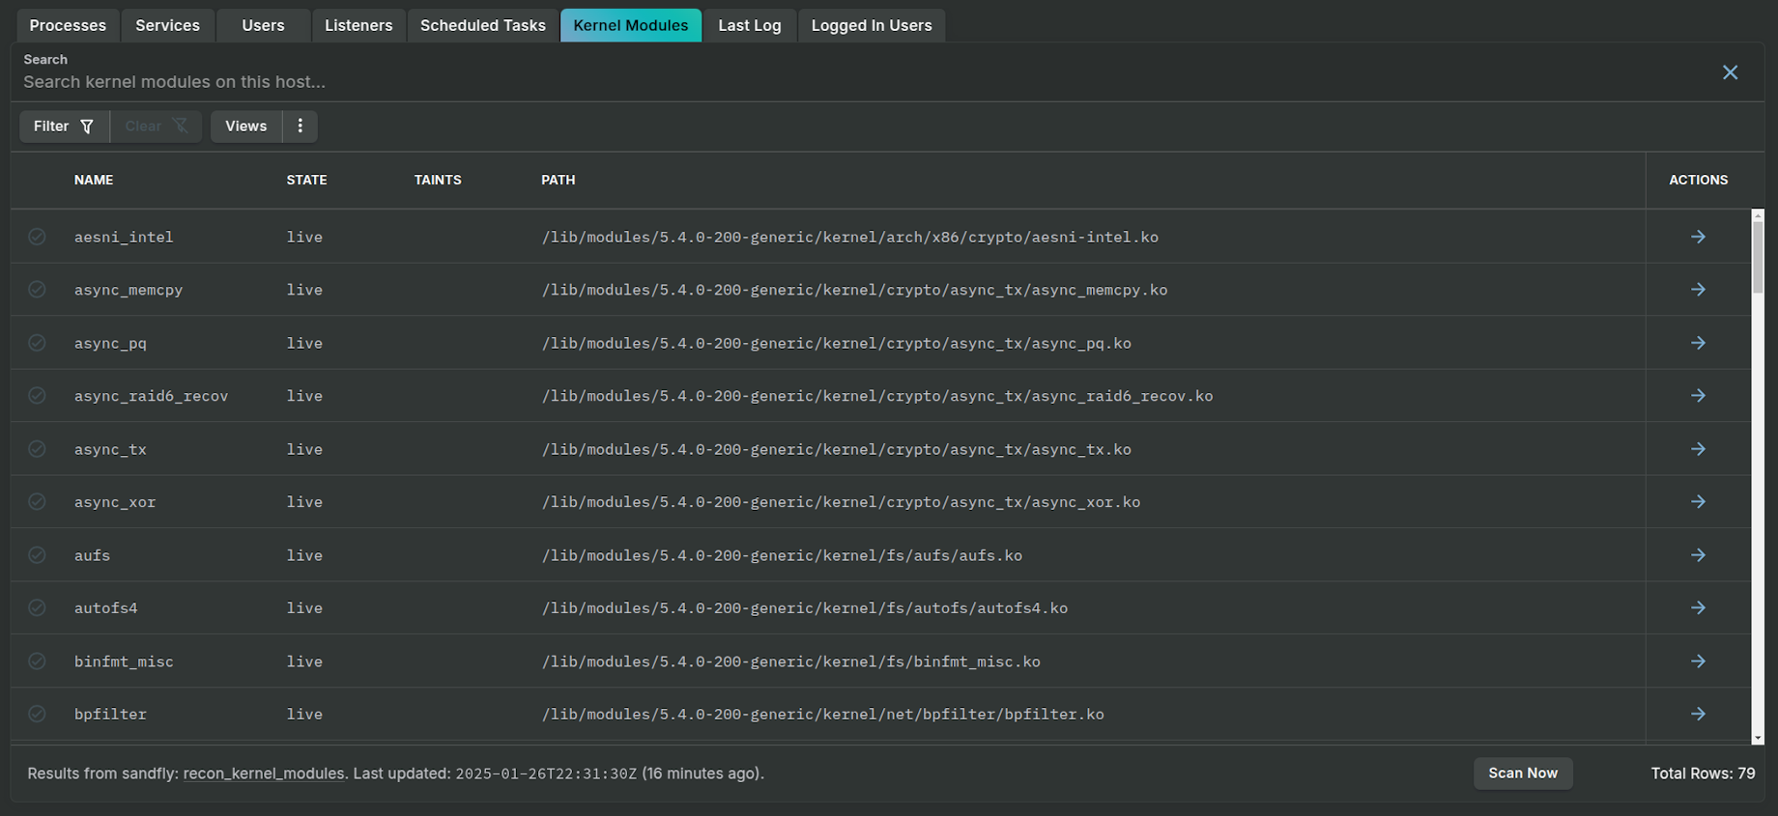The height and width of the screenshot is (816, 1778).
Task: Open details arrow for binfmt_misc module
Action: click(x=1698, y=661)
